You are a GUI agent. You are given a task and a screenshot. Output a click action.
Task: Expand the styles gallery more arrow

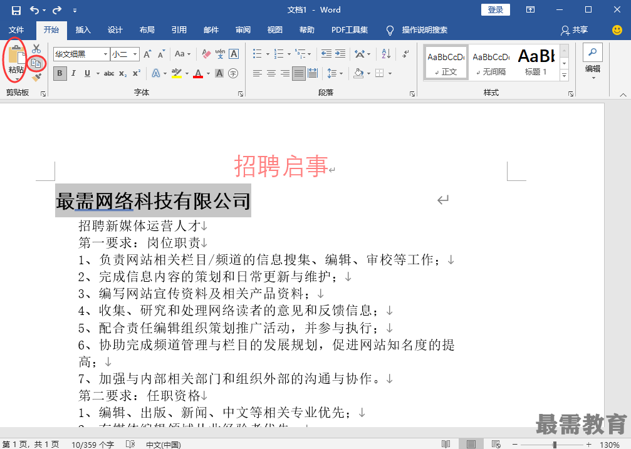[564, 75]
